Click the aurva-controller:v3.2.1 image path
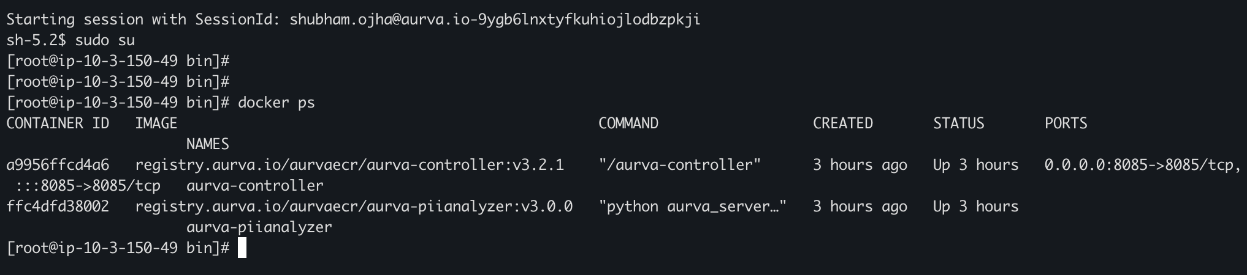 (x=349, y=165)
